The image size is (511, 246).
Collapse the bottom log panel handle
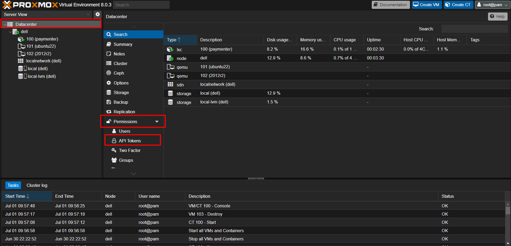click(256, 179)
